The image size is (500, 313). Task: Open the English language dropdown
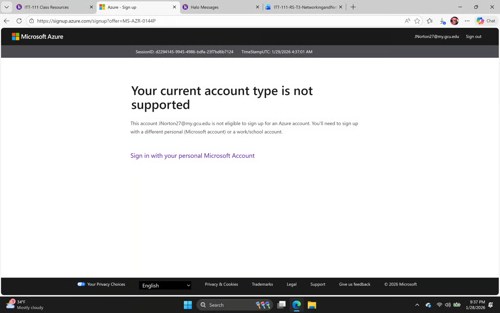click(x=164, y=285)
